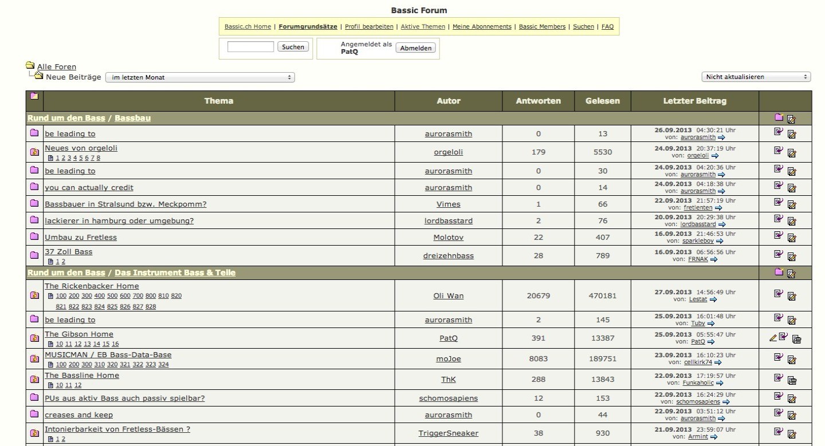Click into the forum search text field
Screen dimensions: 825x446
pos(250,47)
